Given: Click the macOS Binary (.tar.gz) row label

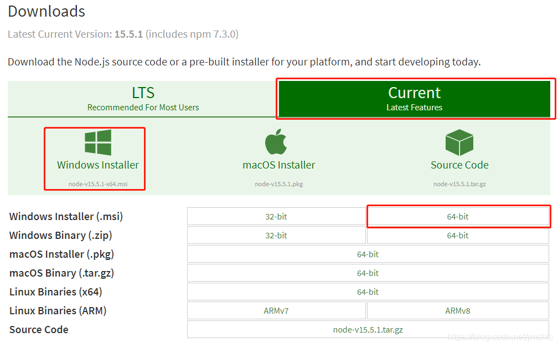Looking at the screenshot, I should coord(61,273).
